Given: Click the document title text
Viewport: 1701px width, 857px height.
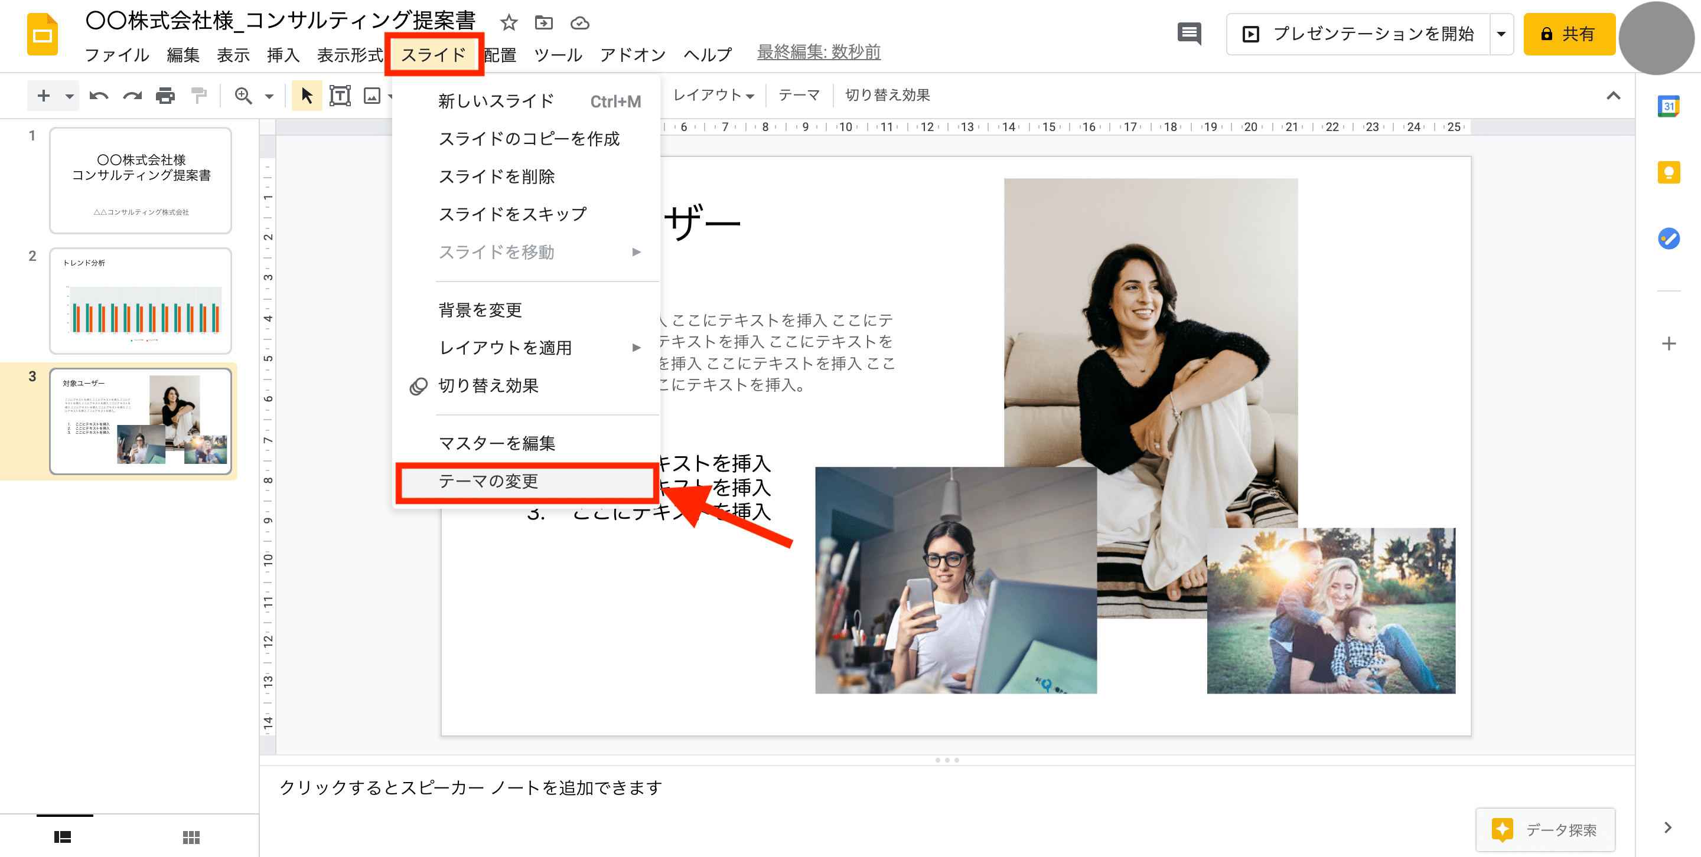Looking at the screenshot, I should [281, 21].
